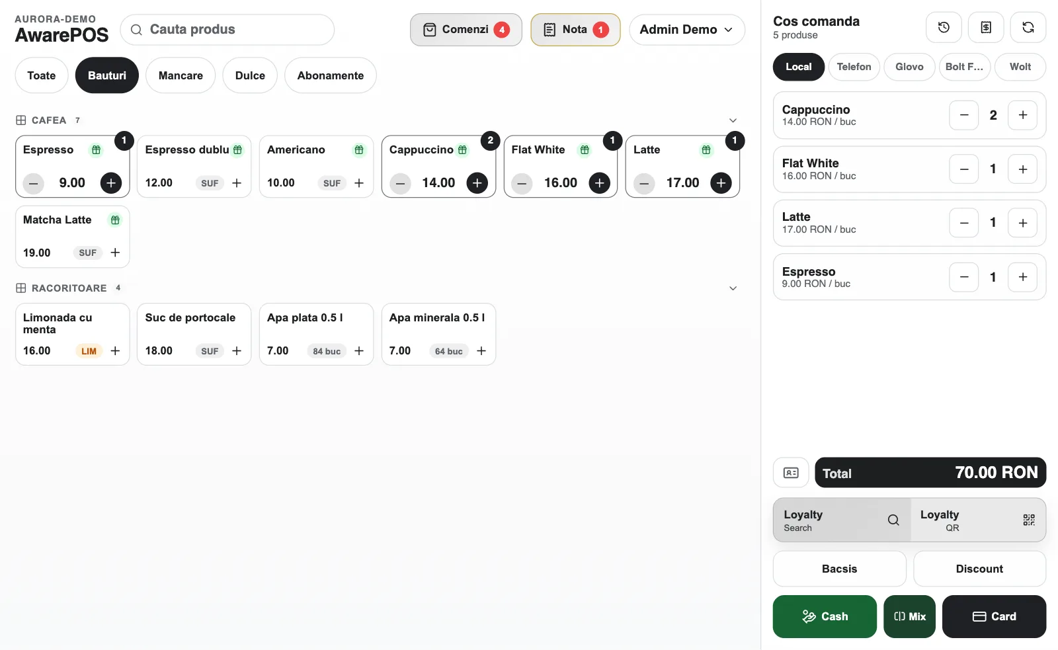Add Apa minerala 0.5 l to order

click(481, 351)
